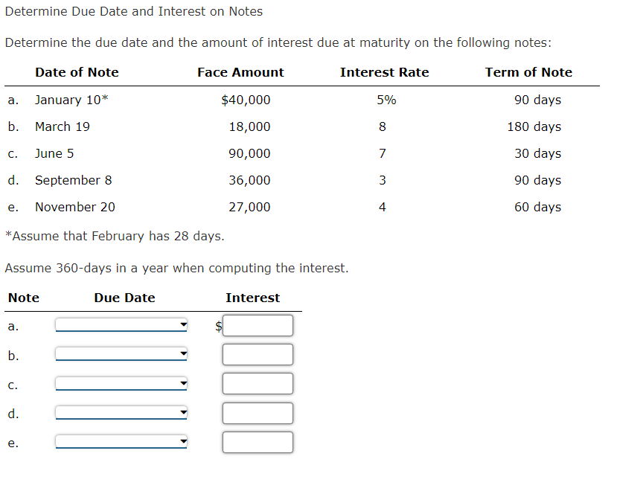
Task: Click the Interest input box for note a
Action: coord(258,325)
